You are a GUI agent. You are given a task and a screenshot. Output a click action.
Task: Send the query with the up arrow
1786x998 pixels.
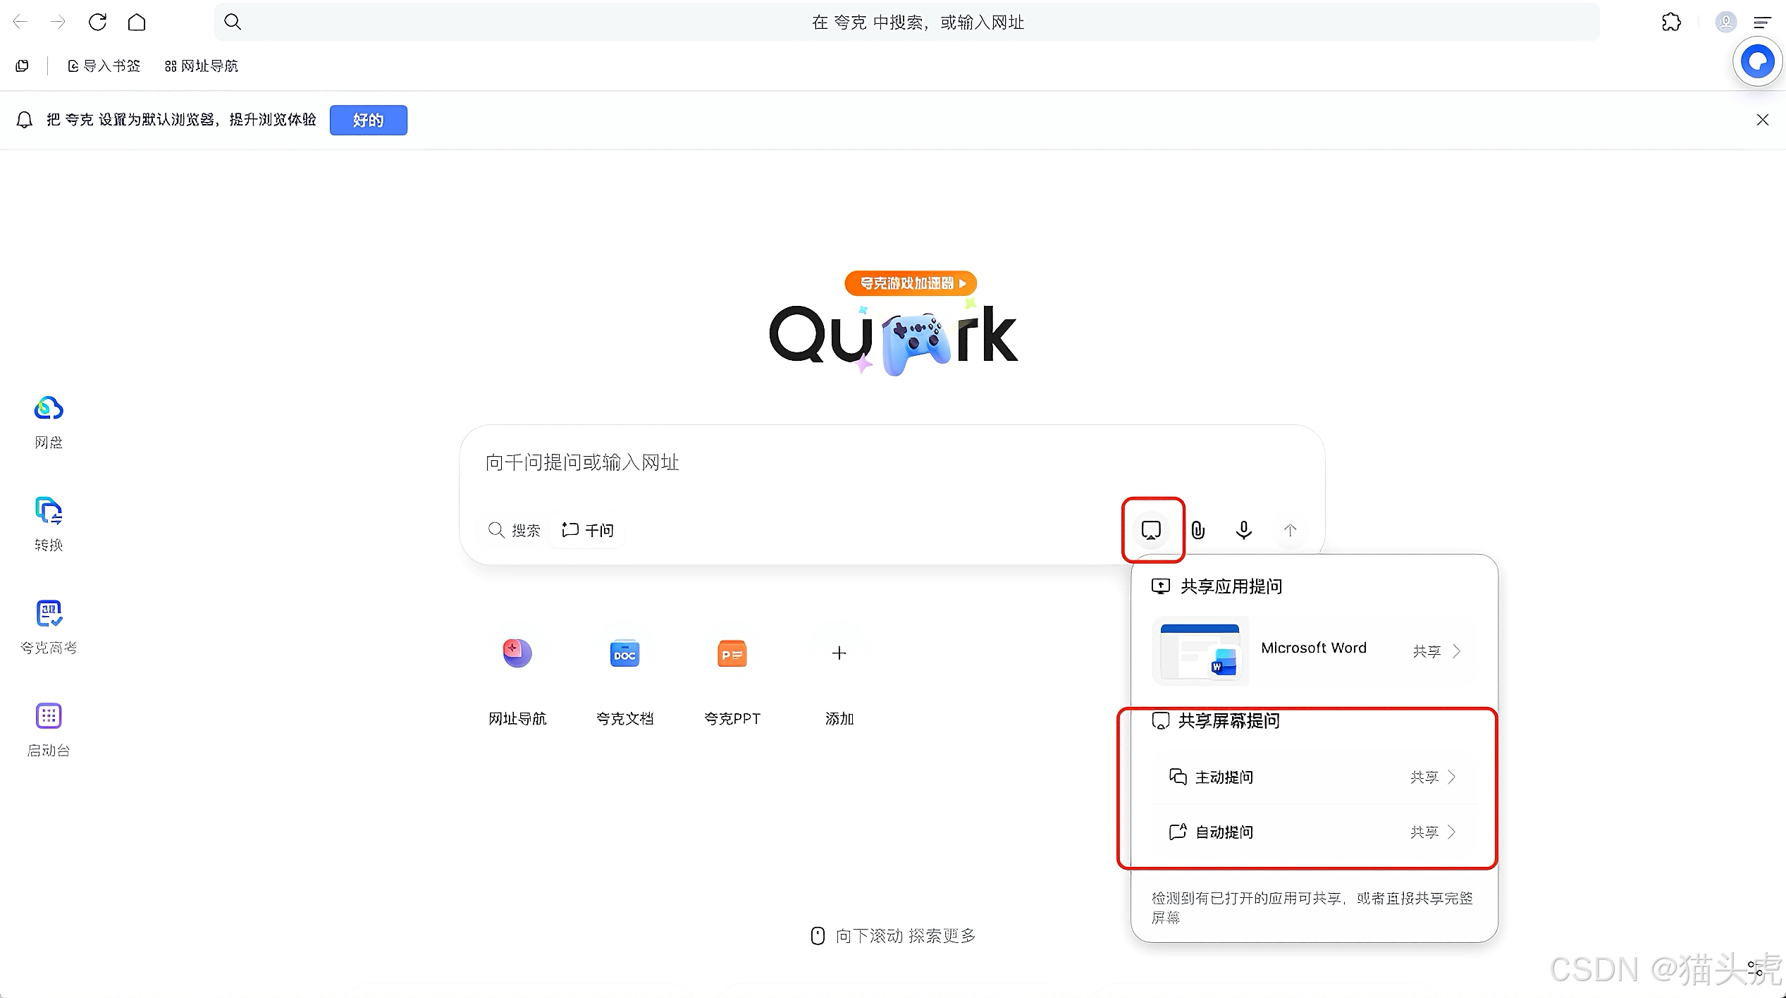pos(1290,530)
